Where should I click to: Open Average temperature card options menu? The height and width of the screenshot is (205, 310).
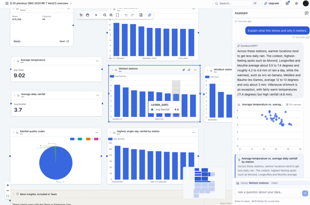pyautogui.click(x=97, y=61)
